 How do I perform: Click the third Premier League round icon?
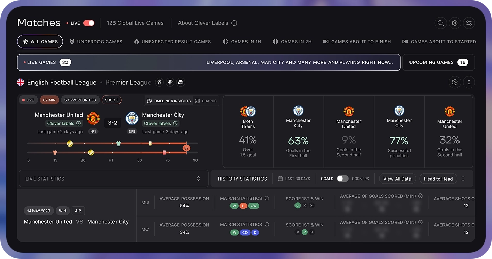coord(181,82)
